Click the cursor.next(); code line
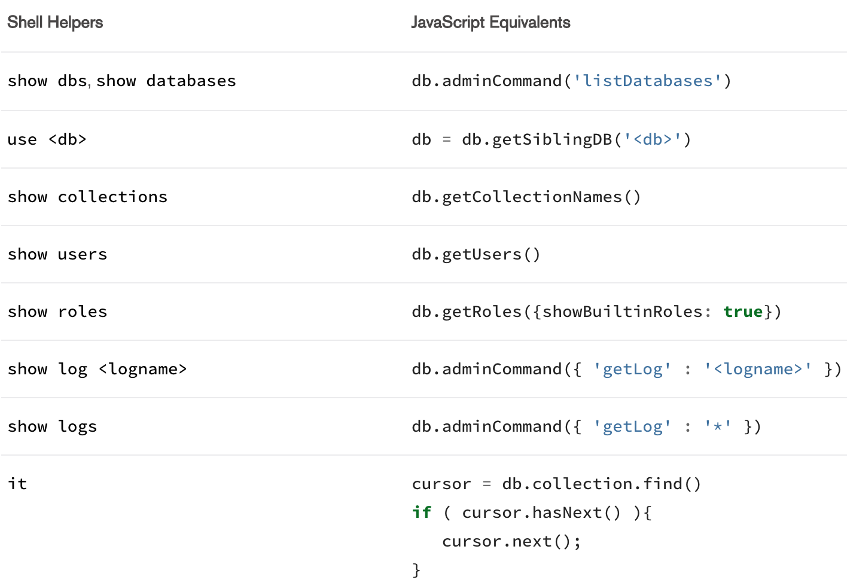Image resolution: width=847 pixels, height=586 pixels. coord(511,542)
